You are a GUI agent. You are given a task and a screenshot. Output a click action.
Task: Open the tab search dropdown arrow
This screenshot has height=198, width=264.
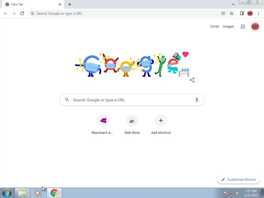[233, 4]
